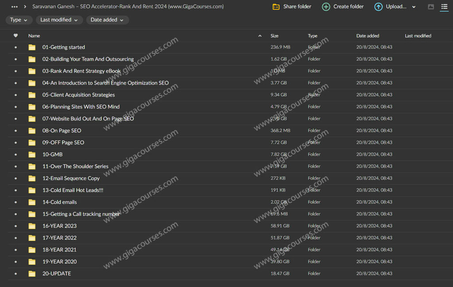453x287 pixels.
Task: Click the Upload arrow icon
Action: (378, 7)
